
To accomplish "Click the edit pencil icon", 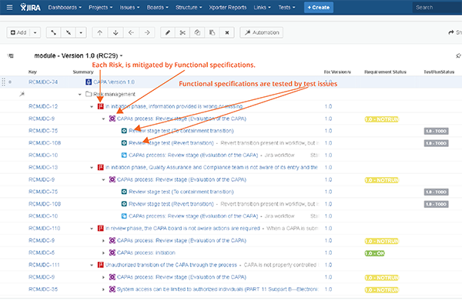I will point(168,32).
